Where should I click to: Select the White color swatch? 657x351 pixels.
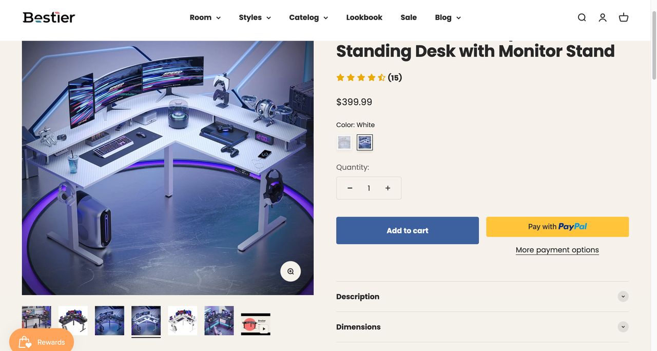(365, 142)
